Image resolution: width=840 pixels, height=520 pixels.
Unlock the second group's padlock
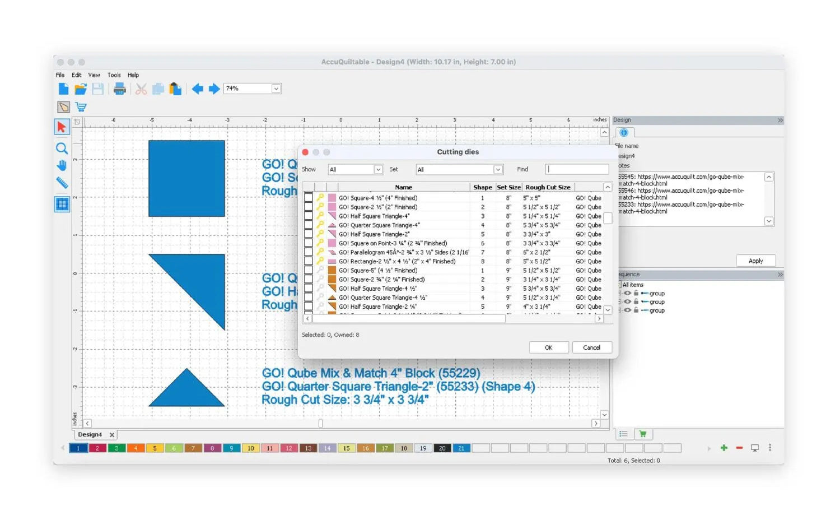pyautogui.click(x=636, y=301)
